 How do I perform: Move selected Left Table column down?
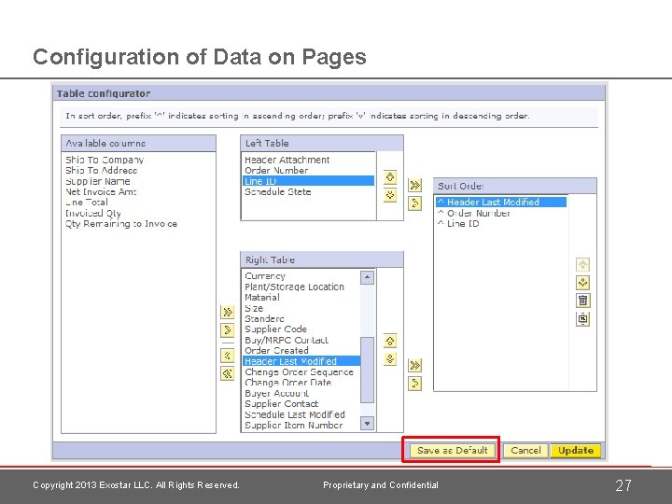click(390, 195)
